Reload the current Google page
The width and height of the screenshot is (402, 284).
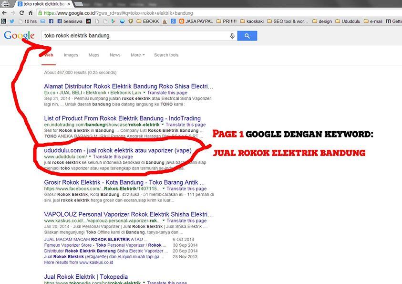tap(22, 13)
